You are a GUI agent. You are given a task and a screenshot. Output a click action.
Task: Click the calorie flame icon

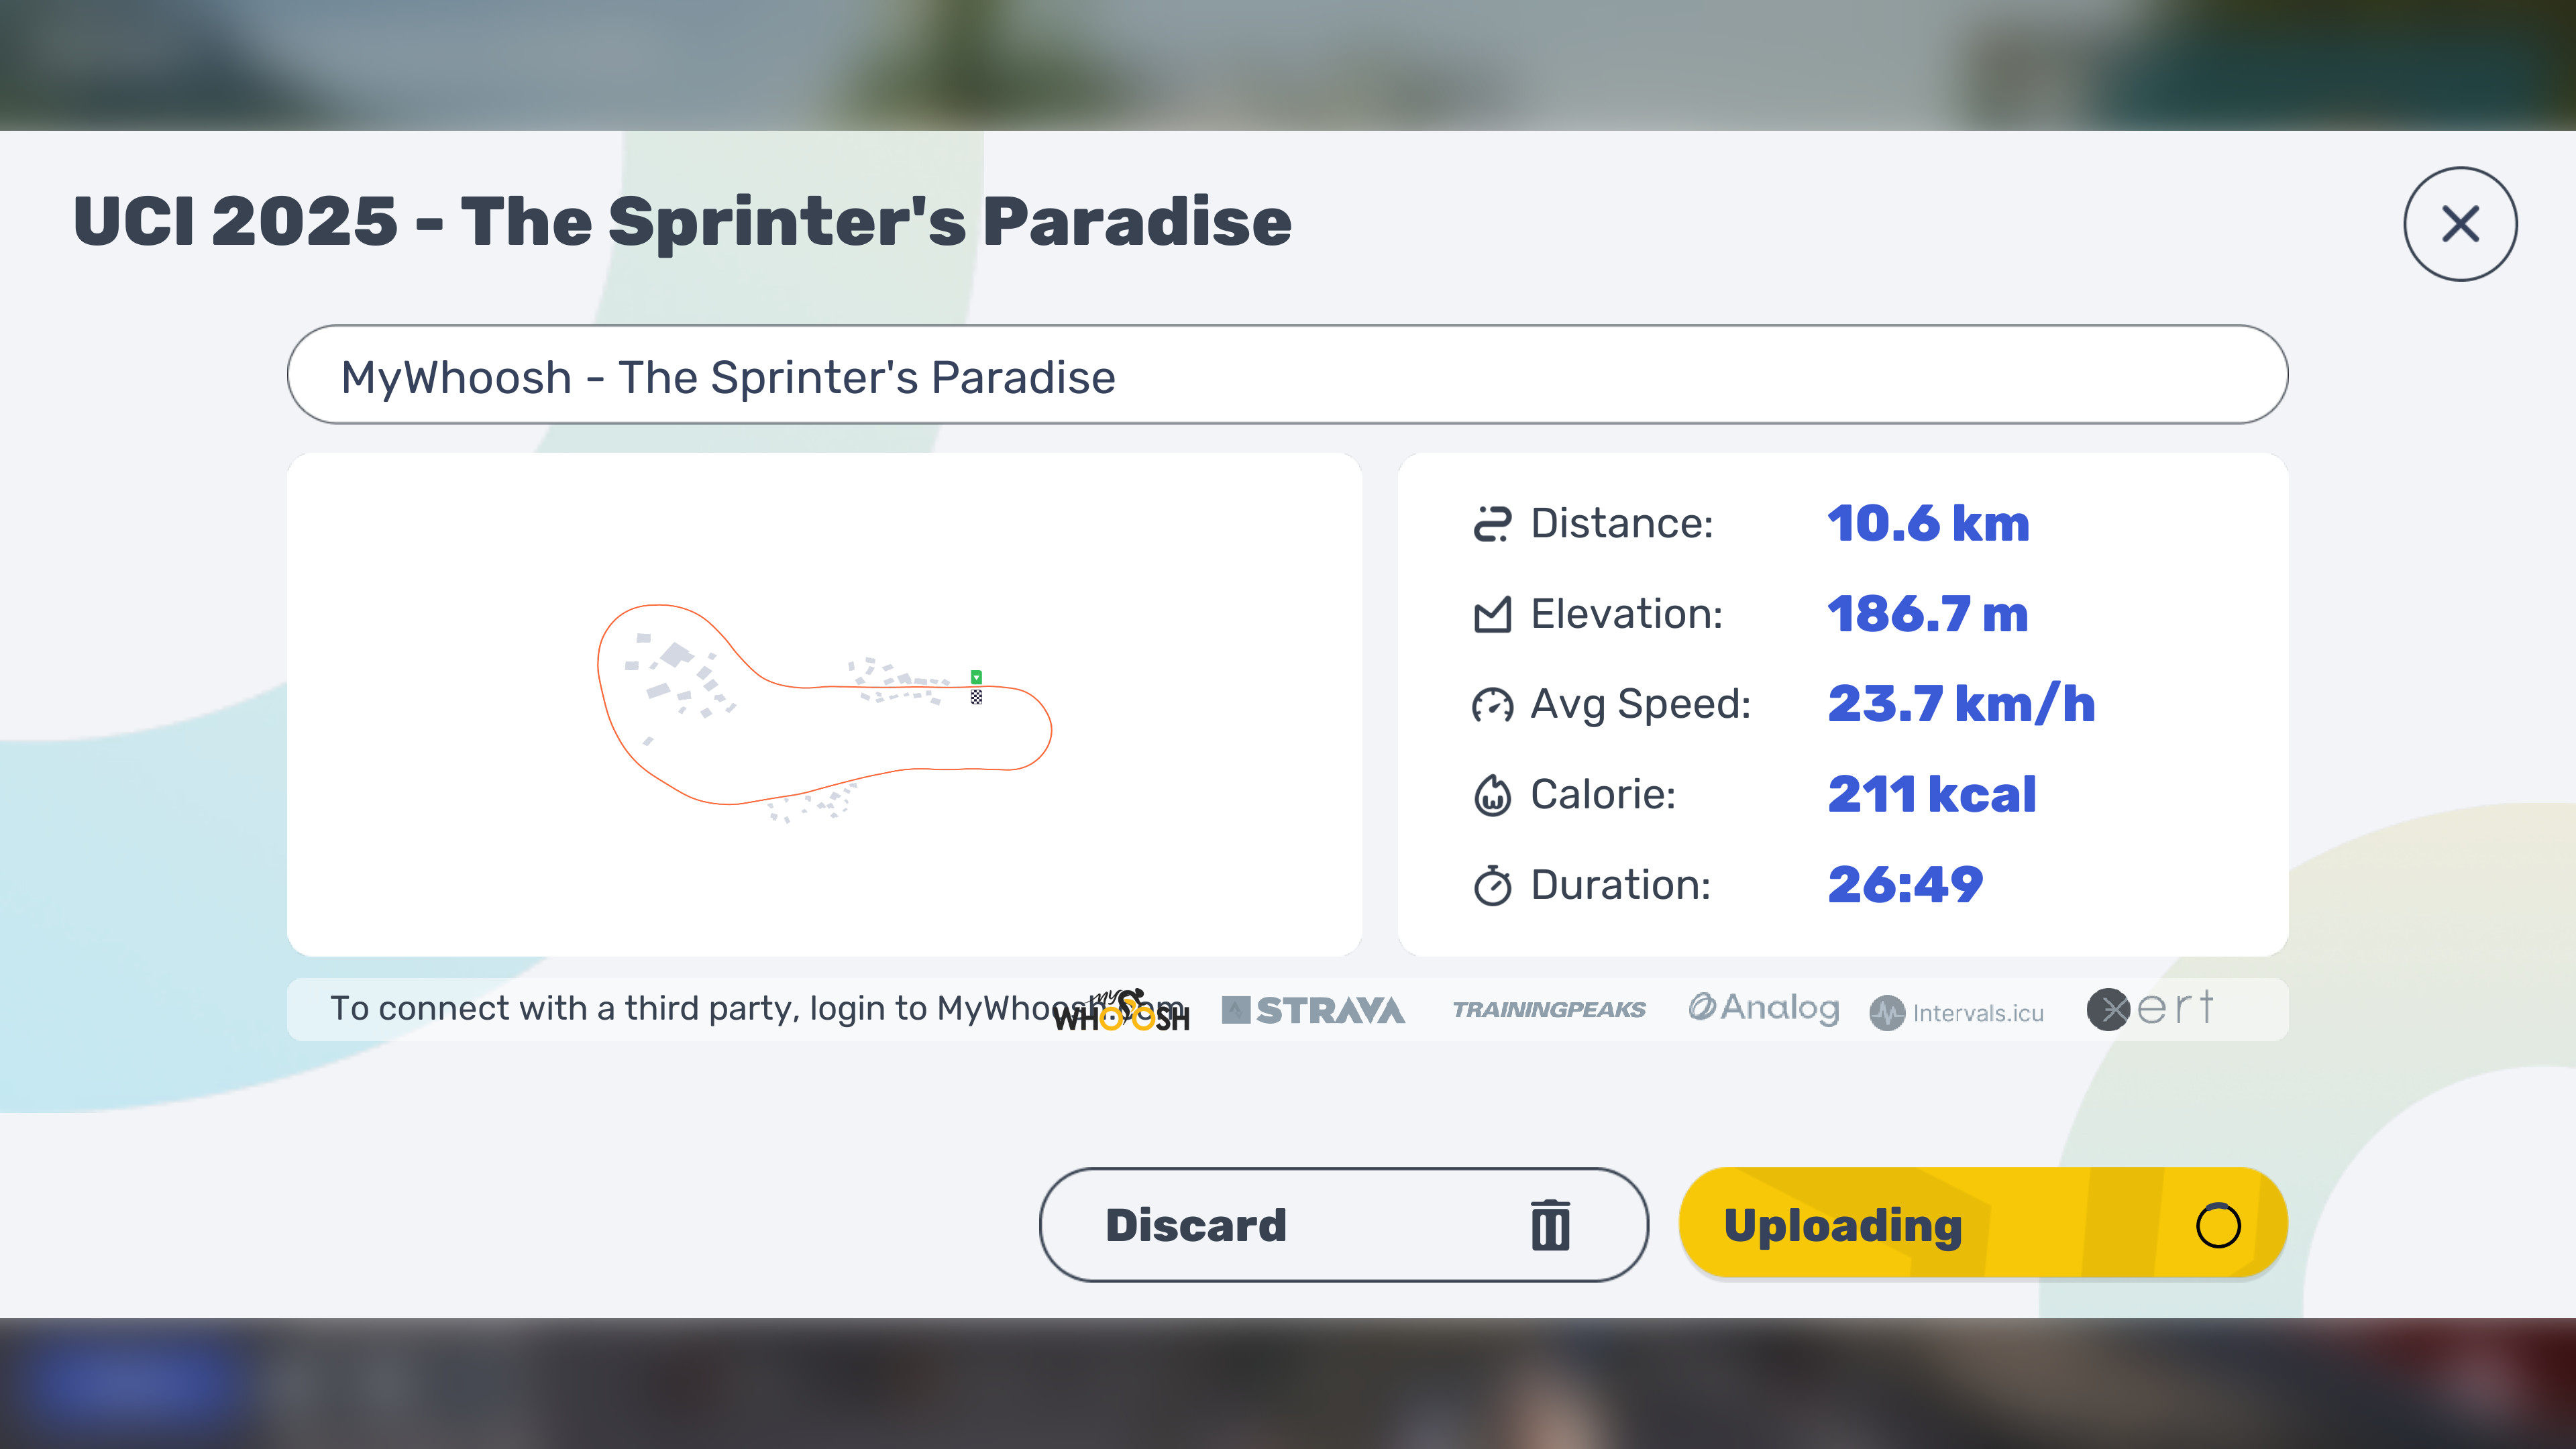[x=1492, y=795]
